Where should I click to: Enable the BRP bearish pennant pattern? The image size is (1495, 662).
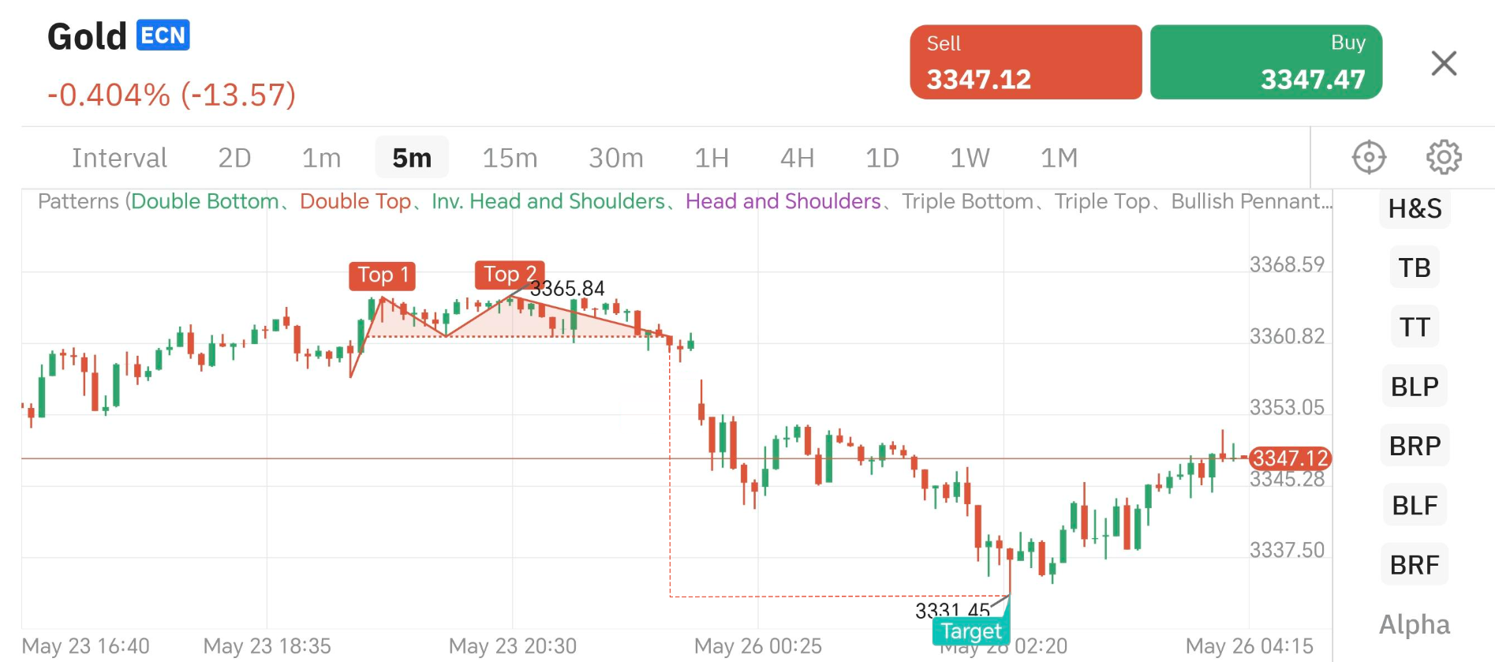coord(1415,446)
